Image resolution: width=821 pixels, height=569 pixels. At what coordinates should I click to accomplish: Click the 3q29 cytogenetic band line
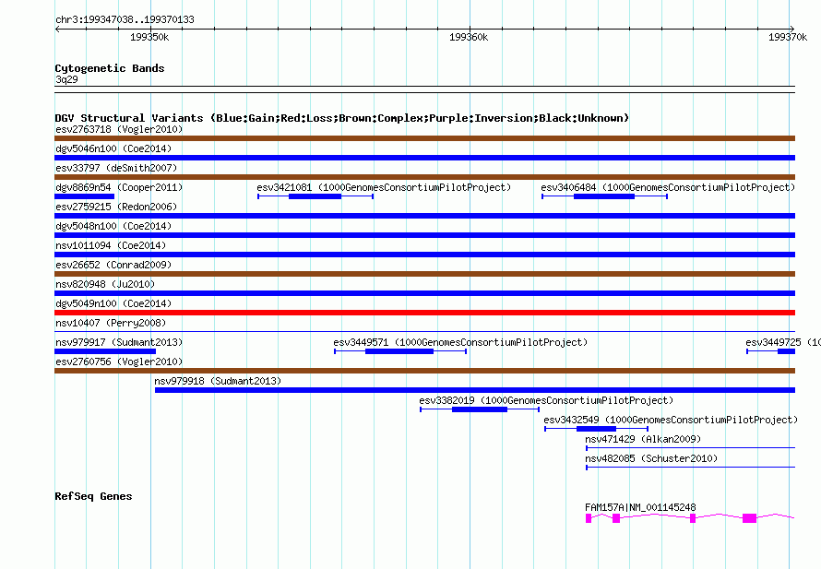[424, 87]
